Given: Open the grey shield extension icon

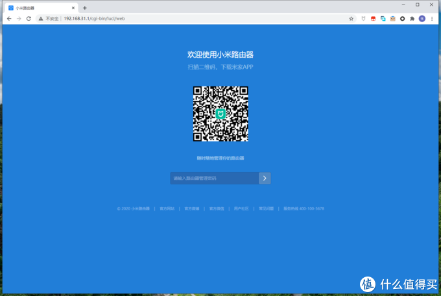Looking at the screenshot, I should point(363,19).
